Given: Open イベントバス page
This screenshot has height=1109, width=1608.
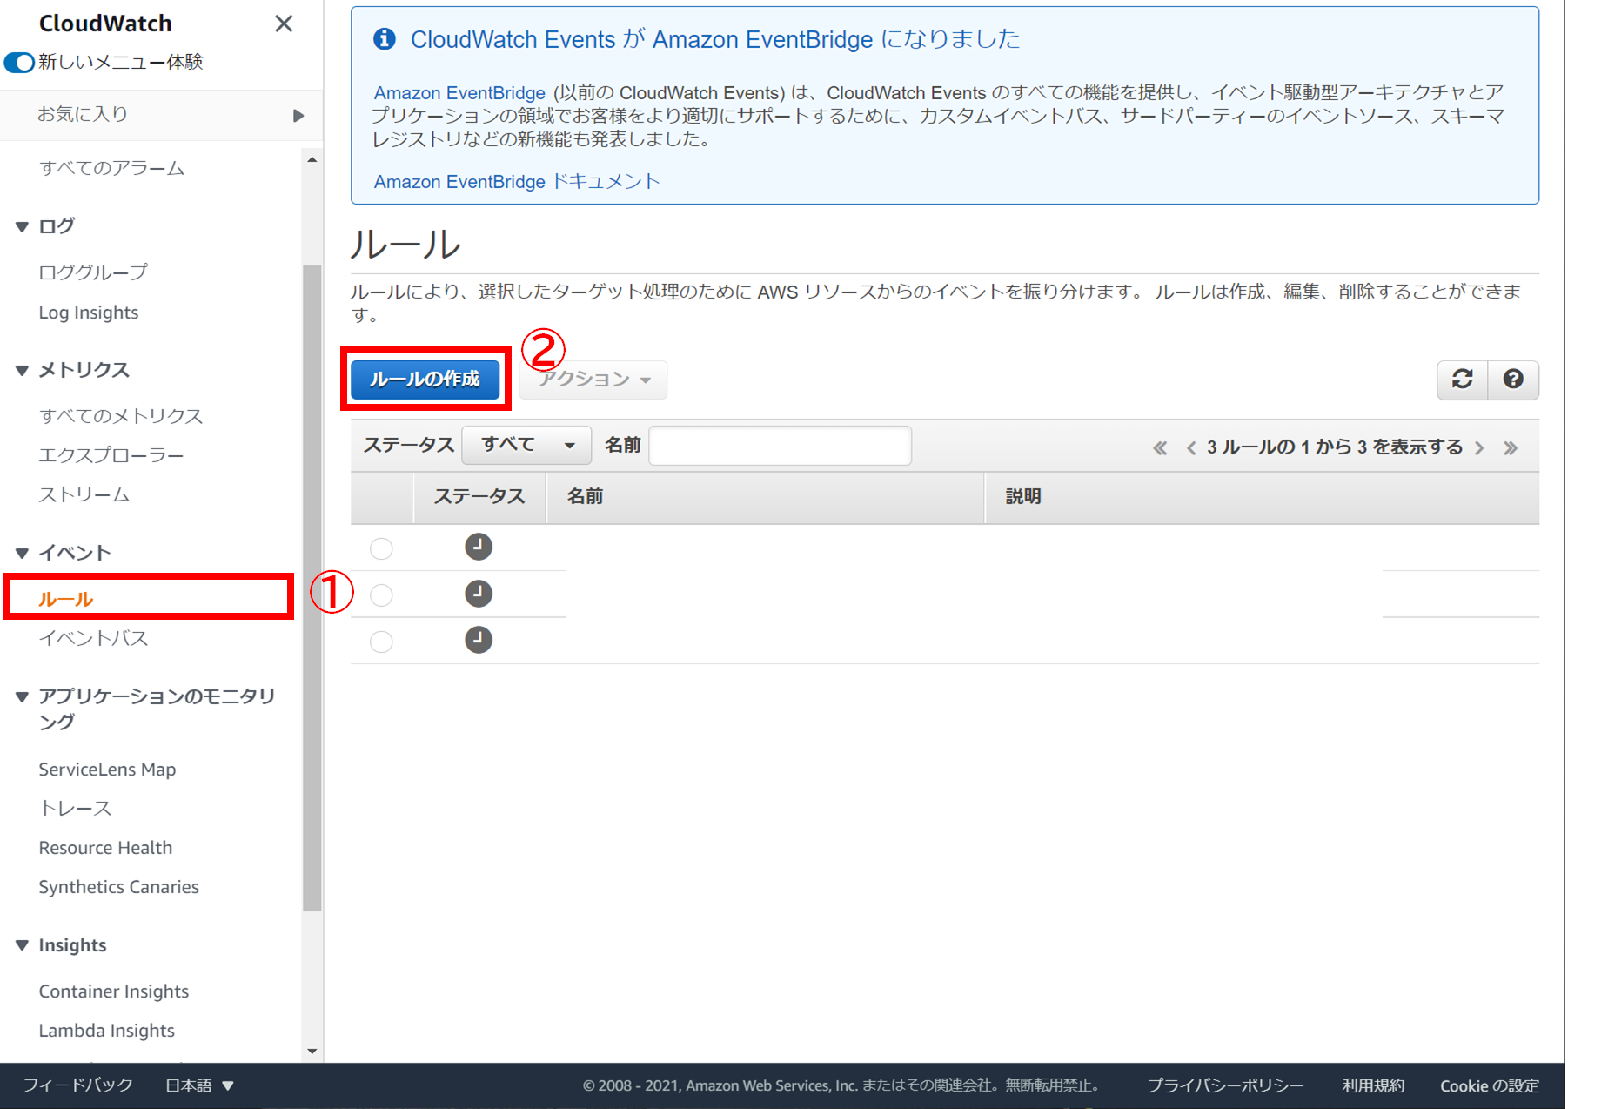Looking at the screenshot, I should pyautogui.click(x=93, y=638).
